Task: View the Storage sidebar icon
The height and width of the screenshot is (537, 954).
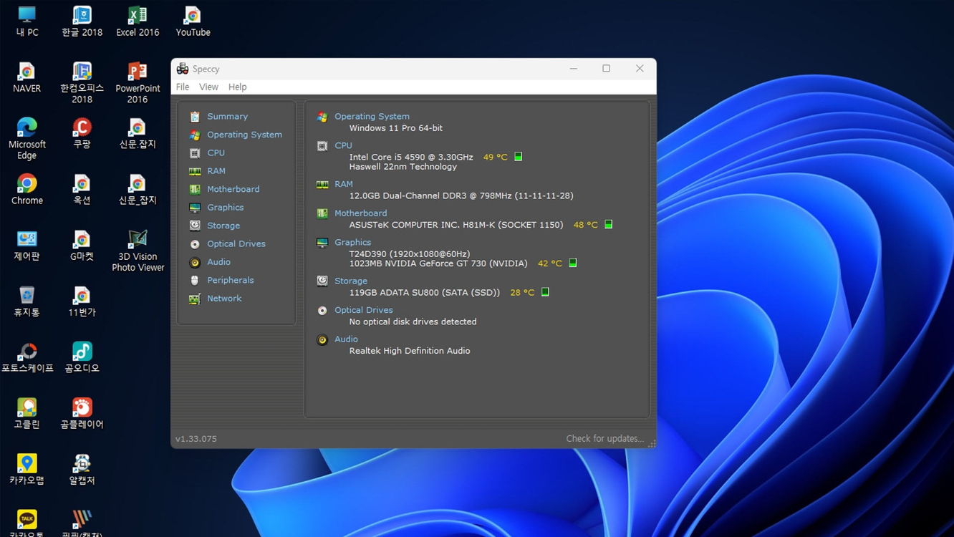Action: [x=195, y=225]
